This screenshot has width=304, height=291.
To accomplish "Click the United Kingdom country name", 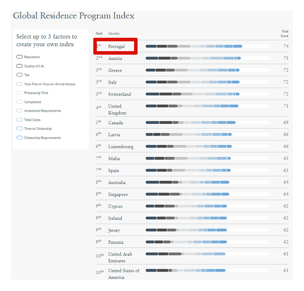I will pyautogui.click(x=117, y=110).
